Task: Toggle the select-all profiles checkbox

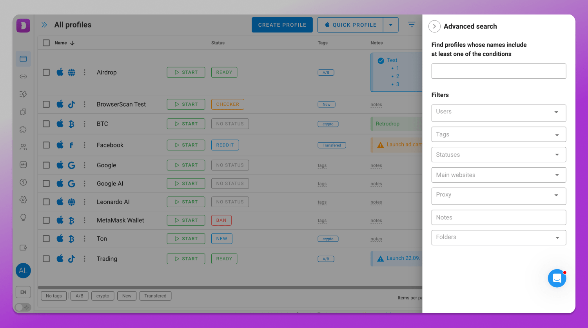Action: coord(46,43)
